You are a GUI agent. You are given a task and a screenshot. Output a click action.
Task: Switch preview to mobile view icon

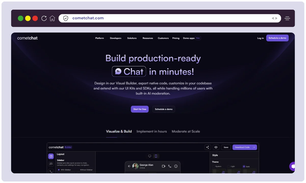tap(156, 156)
